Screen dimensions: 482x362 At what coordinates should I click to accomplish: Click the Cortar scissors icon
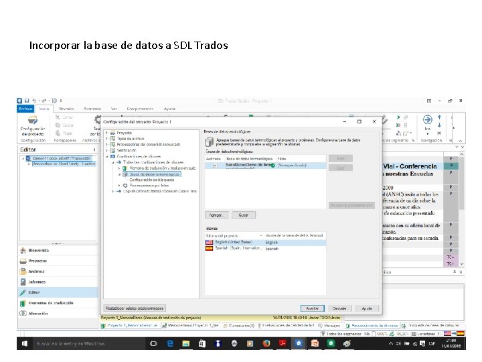[x=58, y=117]
